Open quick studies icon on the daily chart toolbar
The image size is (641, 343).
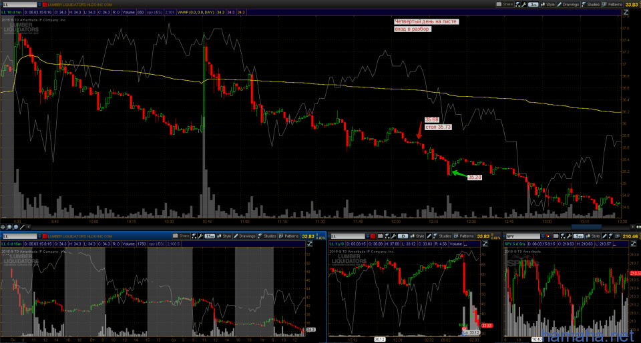387,236
